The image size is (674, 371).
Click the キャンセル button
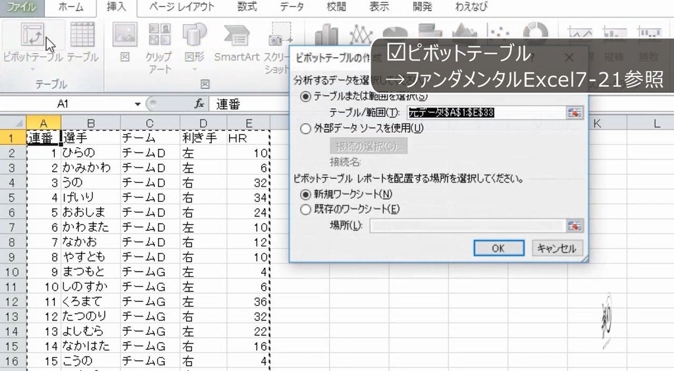(x=557, y=248)
